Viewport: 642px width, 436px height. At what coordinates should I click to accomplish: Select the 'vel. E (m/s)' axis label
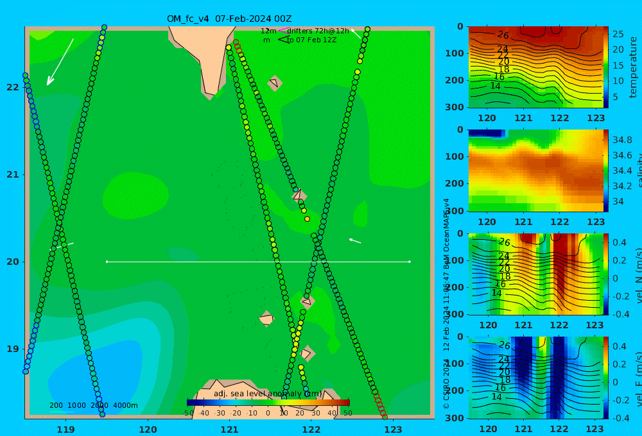pos(638,379)
